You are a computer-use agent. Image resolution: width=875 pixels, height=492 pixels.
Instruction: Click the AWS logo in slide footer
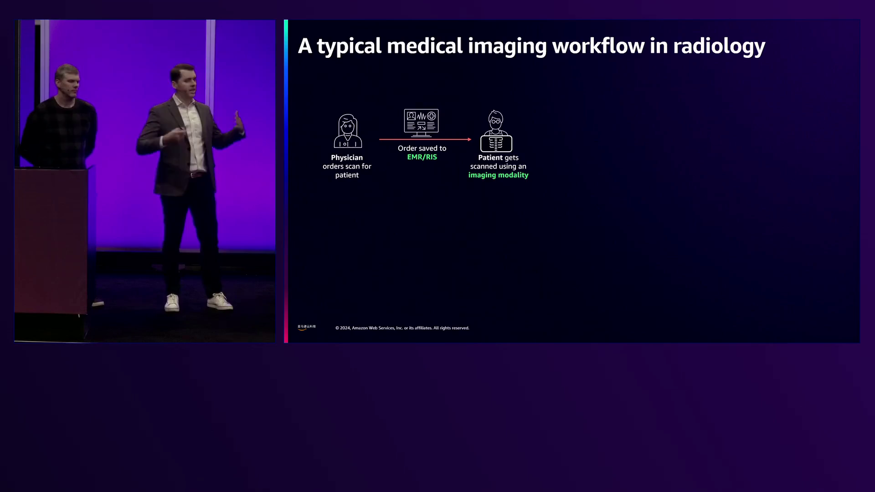click(x=306, y=327)
